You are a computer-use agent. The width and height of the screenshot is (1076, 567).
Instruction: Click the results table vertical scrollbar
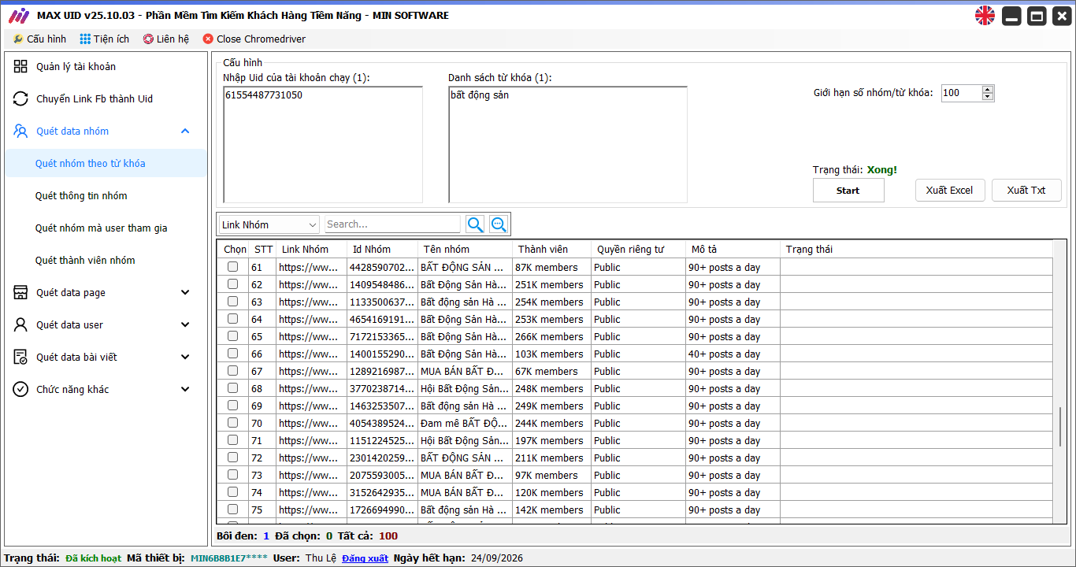click(1061, 425)
